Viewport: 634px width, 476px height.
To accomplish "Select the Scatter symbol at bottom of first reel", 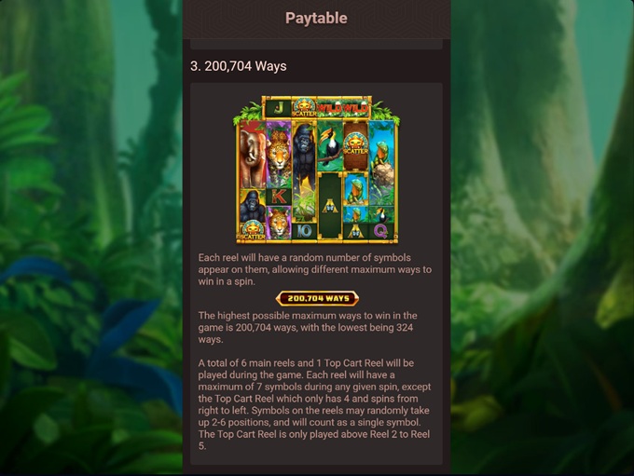I will coord(253,231).
